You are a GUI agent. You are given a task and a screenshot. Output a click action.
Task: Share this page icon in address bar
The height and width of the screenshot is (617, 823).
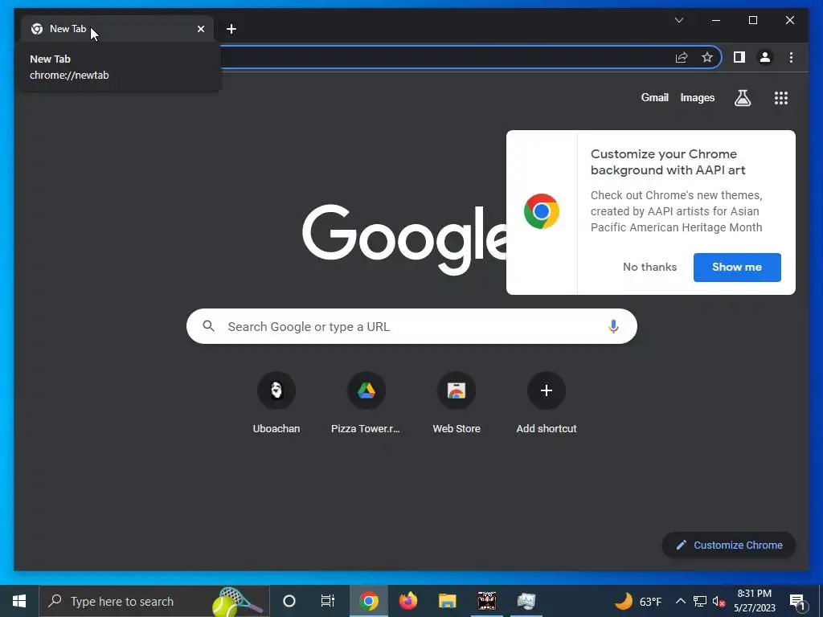(x=682, y=57)
